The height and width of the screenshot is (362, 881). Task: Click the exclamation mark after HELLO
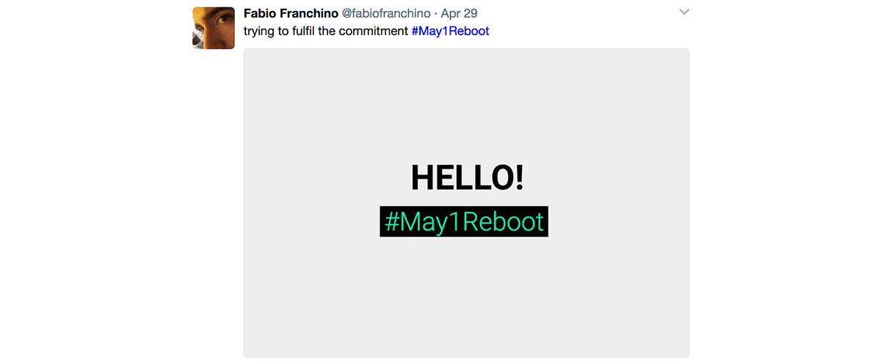(x=519, y=177)
